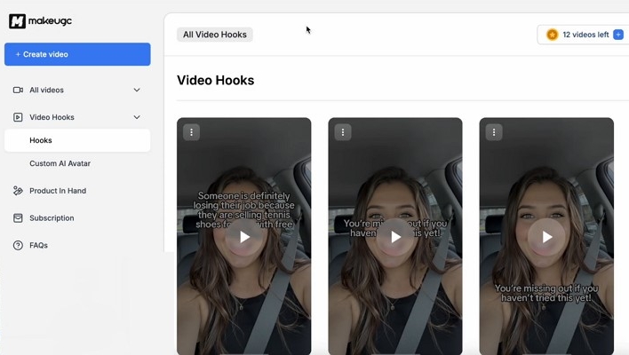Image resolution: width=629 pixels, height=355 pixels.
Task: Click the Product In Hand icon
Action: 18,191
